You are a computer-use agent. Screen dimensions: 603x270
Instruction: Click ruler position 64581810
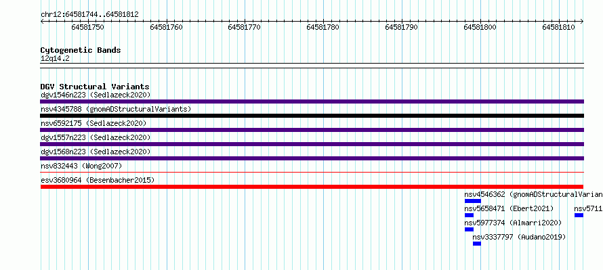pyautogui.click(x=558, y=27)
